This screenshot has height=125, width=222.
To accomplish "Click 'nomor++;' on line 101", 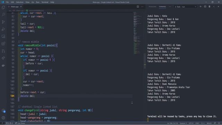I will coord(28,85).
